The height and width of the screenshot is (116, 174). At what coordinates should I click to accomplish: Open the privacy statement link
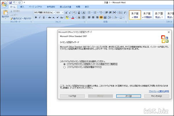tap(159, 91)
